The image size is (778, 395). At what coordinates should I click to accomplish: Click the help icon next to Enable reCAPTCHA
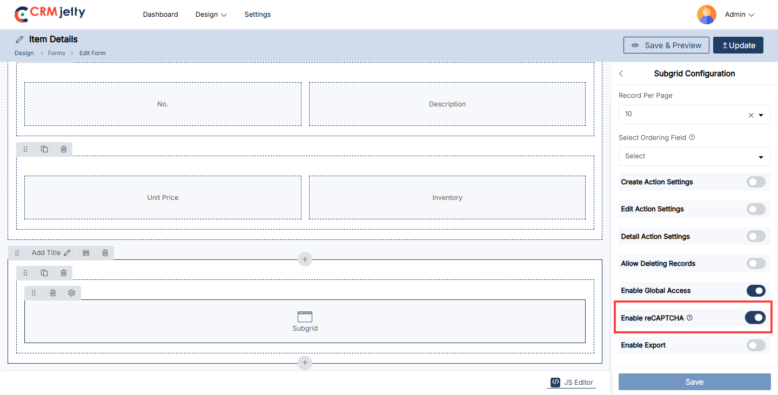pos(689,318)
